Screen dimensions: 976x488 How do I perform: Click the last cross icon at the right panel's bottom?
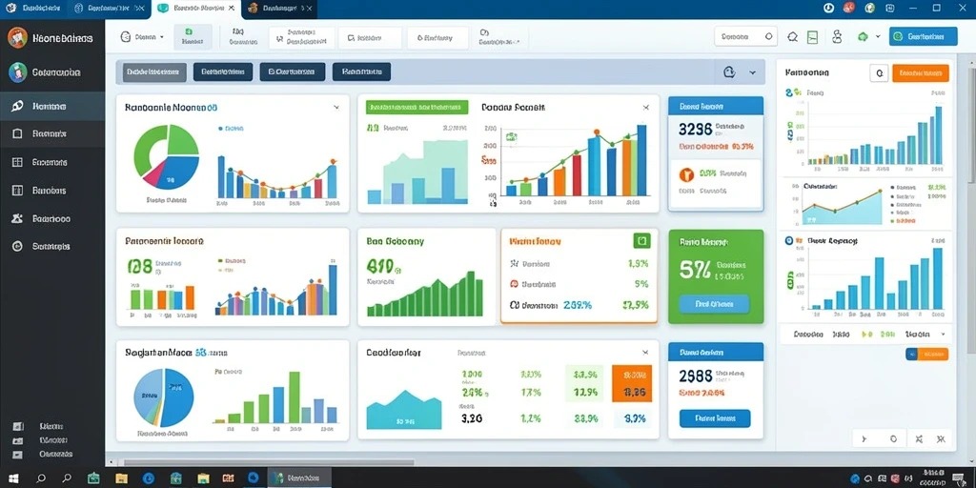point(941,438)
